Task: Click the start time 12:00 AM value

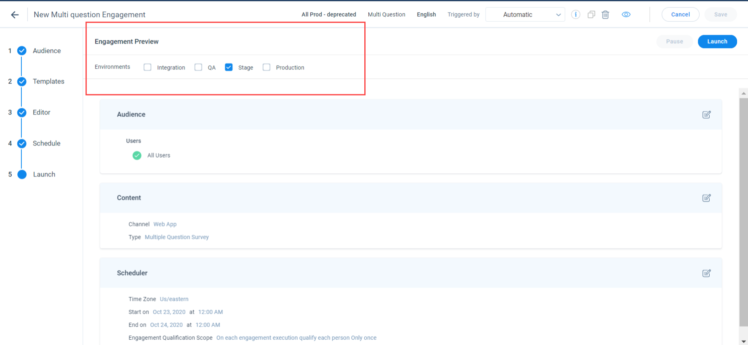Action: pos(210,312)
